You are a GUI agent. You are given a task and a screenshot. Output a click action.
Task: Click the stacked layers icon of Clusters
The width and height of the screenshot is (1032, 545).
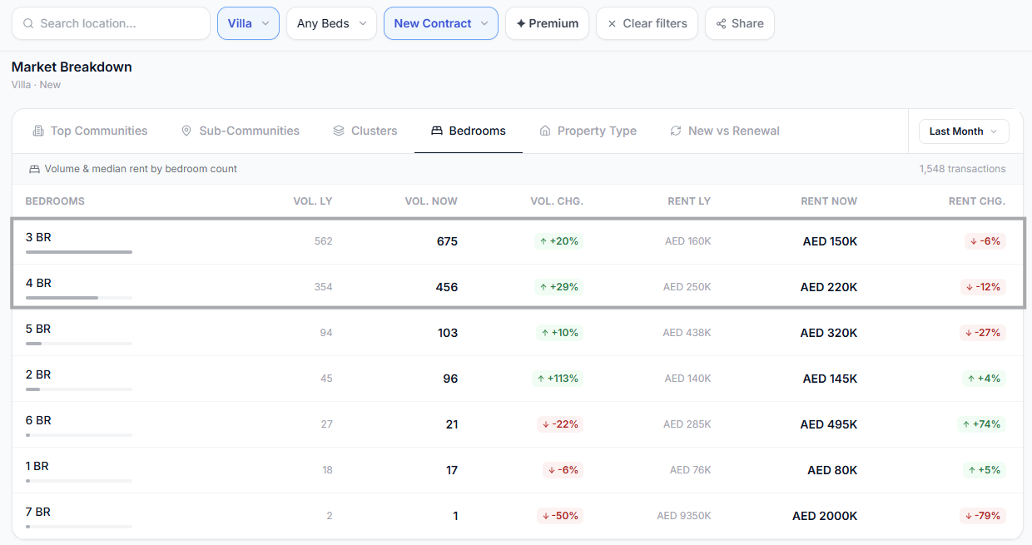click(x=339, y=131)
